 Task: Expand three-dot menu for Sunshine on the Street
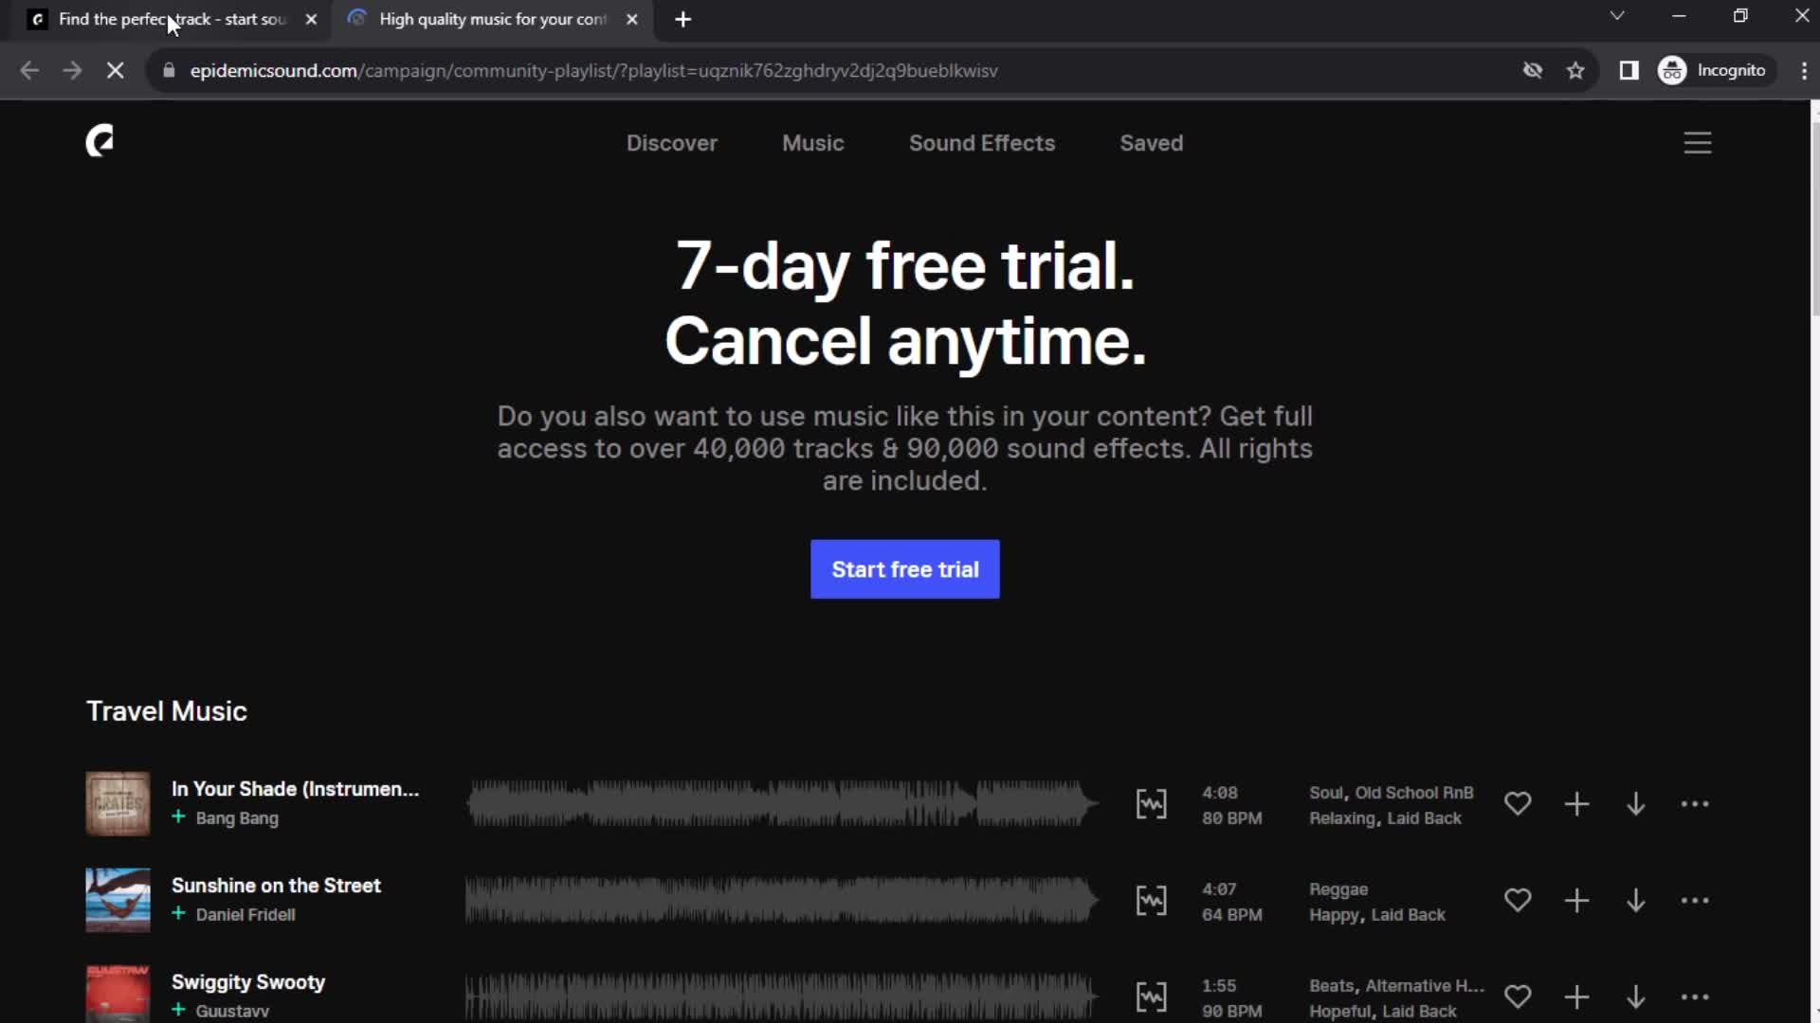[1695, 901]
